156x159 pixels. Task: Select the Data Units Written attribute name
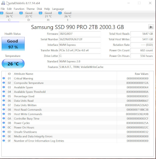tap(25, 105)
